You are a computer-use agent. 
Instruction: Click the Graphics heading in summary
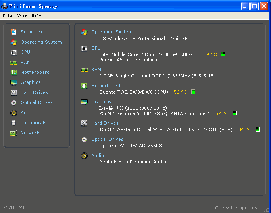pyautogui.click(x=101, y=102)
